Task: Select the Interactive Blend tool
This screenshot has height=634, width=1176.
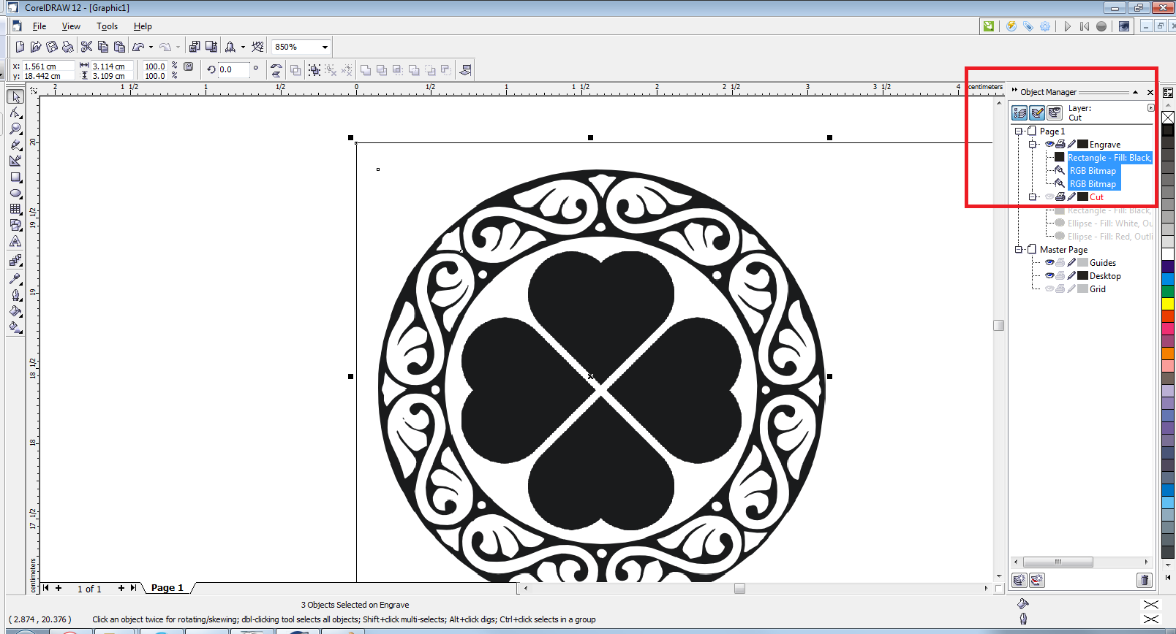Action: pyautogui.click(x=15, y=260)
